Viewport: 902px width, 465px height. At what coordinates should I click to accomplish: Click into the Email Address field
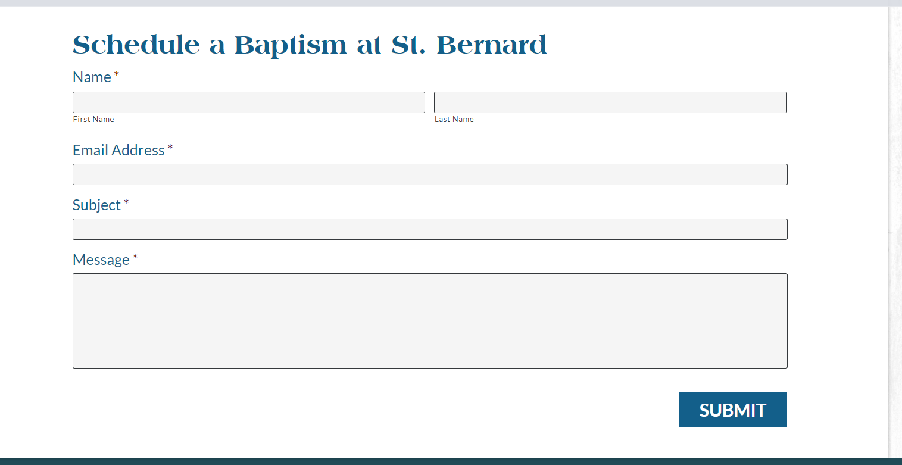tap(430, 174)
